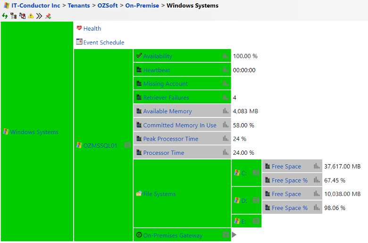368x243 pixels.
Task: Click the double chevron expand-all icon
Action: (x=39, y=16)
